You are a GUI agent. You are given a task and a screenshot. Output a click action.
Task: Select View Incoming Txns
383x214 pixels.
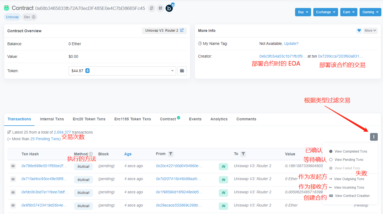point(347,188)
